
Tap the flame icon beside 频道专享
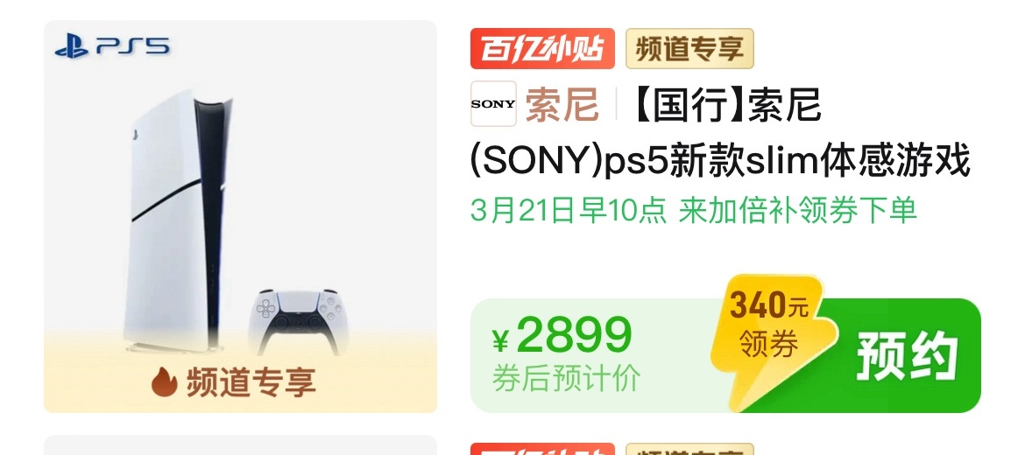pyautogui.click(x=165, y=381)
